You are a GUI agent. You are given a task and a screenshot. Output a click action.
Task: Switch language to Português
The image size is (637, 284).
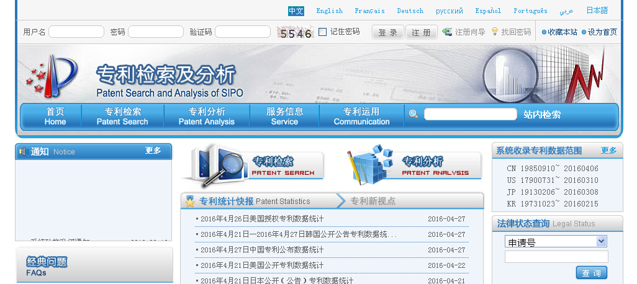coord(530,11)
